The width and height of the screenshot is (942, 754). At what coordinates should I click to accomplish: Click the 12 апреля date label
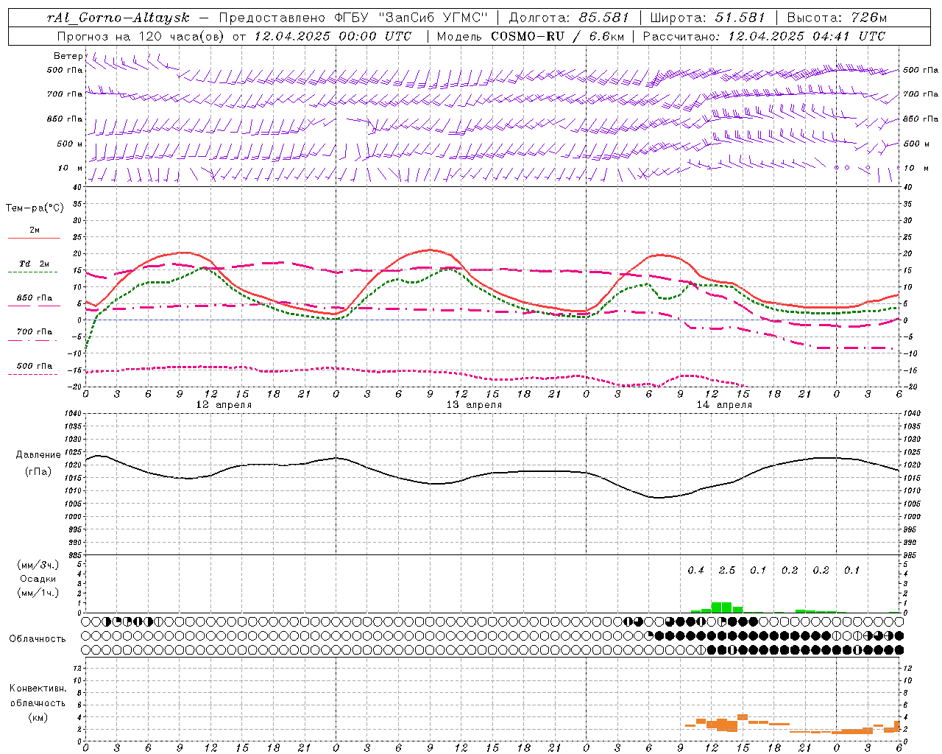tap(224, 405)
